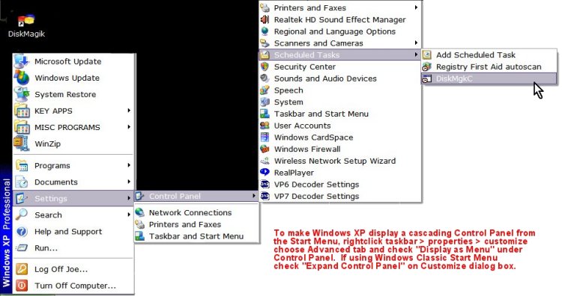
Task: Click the Microsoft Update globe icon
Action: (22, 61)
